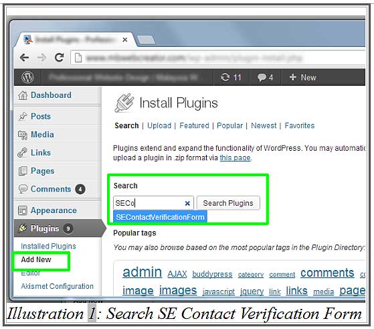
Task: Click the 'AJAX' popular tag
Action: [x=177, y=274]
